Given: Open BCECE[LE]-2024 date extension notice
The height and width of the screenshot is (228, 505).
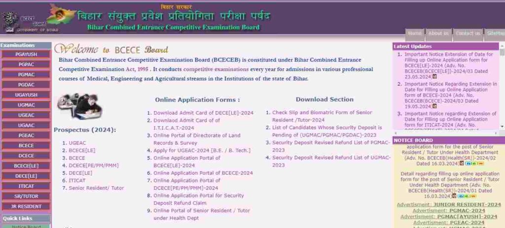Looking at the screenshot, I should (x=449, y=65).
